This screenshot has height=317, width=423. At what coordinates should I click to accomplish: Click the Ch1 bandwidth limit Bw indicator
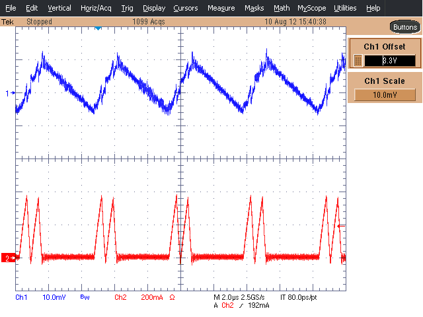pyautogui.click(x=85, y=297)
